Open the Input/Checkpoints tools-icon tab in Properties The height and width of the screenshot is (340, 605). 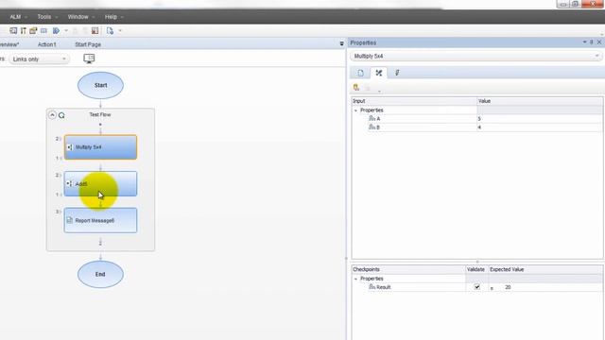coord(378,73)
